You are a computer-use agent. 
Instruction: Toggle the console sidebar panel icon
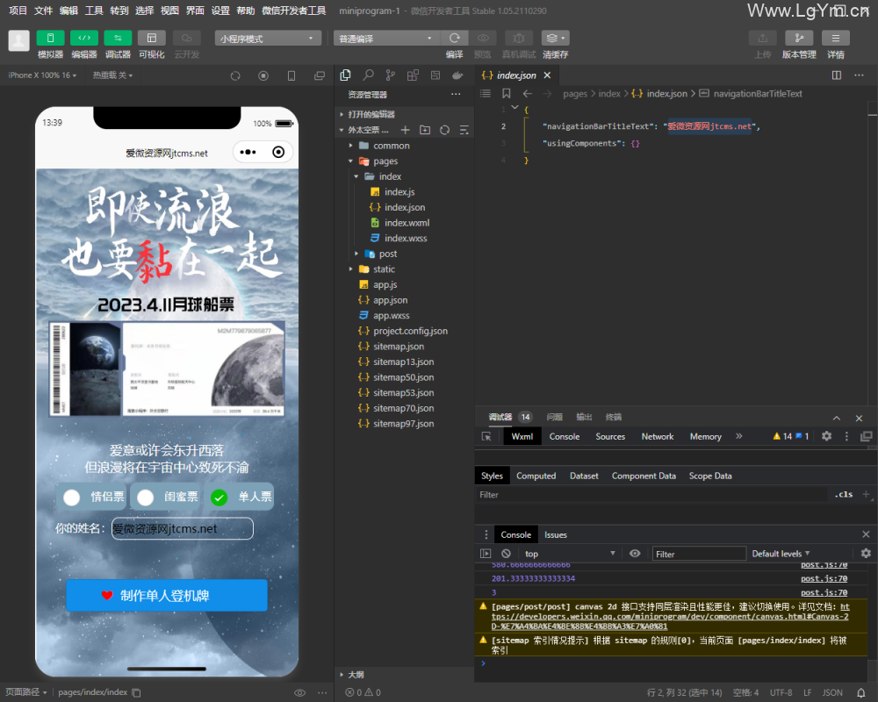tap(486, 553)
